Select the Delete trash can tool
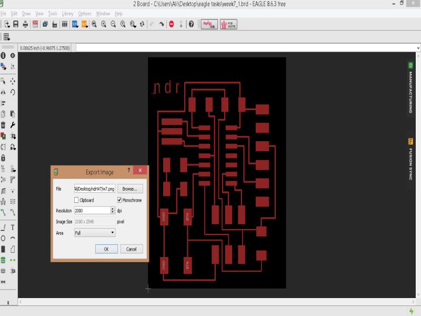Screen dimensions: 421x316 pyautogui.click(x=3, y=125)
